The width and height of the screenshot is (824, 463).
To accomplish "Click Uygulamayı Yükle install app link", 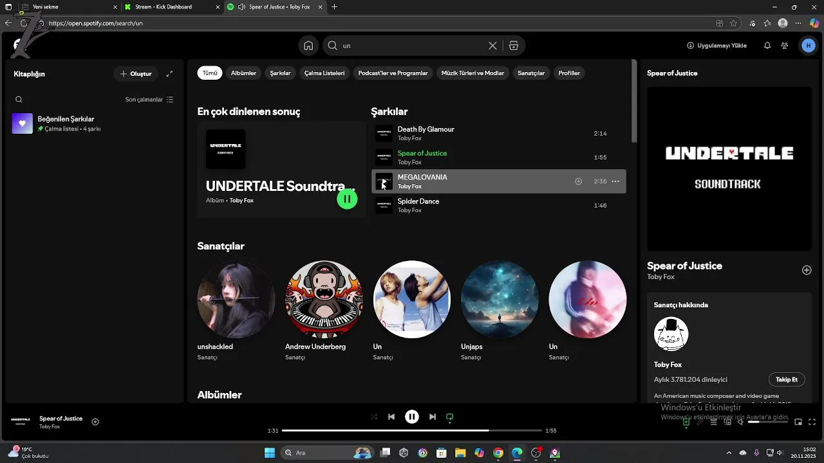I will pyautogui.click(x=716, y=46).
